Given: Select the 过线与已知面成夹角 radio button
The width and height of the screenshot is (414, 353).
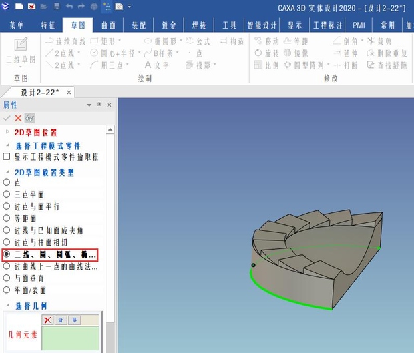Looking at the screenshot, I should click(6, 230).
